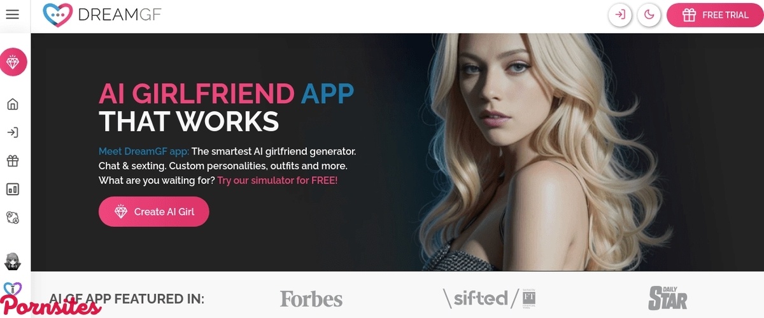Start the FREE TRIAL

pos(714,15)
